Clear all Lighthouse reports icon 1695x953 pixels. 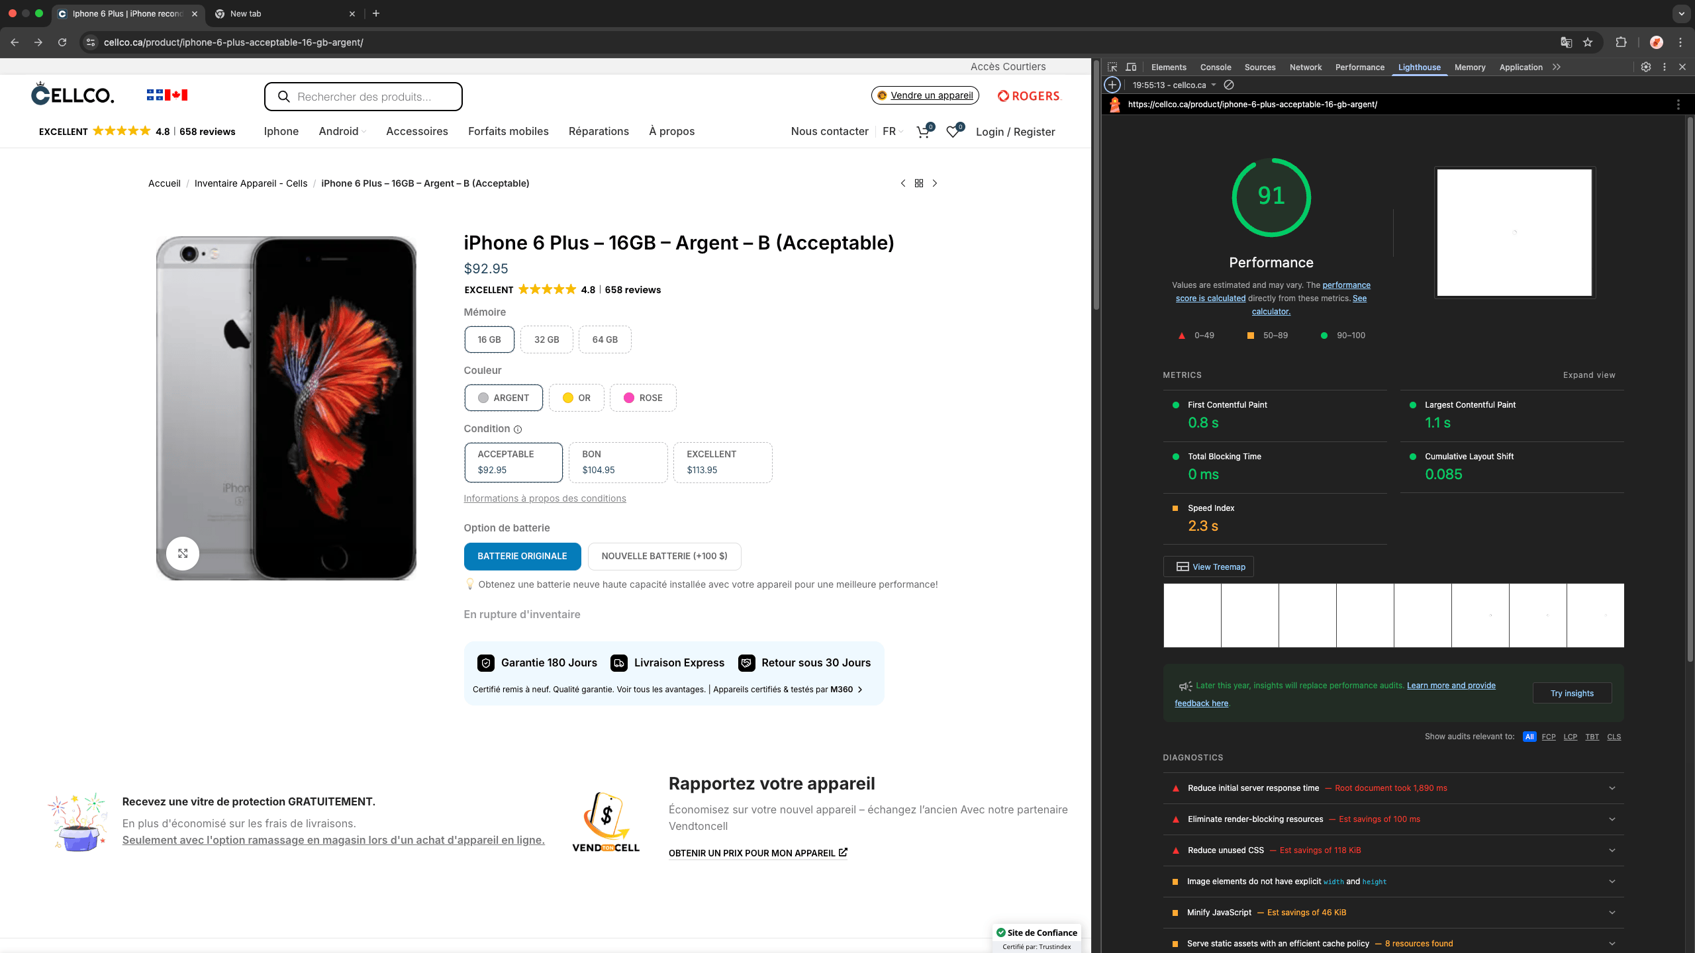pos(1229,85)
